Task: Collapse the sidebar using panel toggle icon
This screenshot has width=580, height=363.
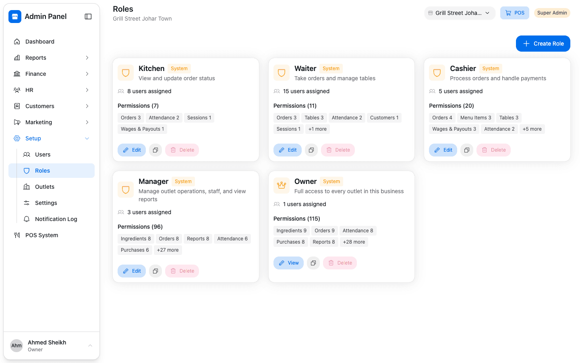Action: coord(88,17)
